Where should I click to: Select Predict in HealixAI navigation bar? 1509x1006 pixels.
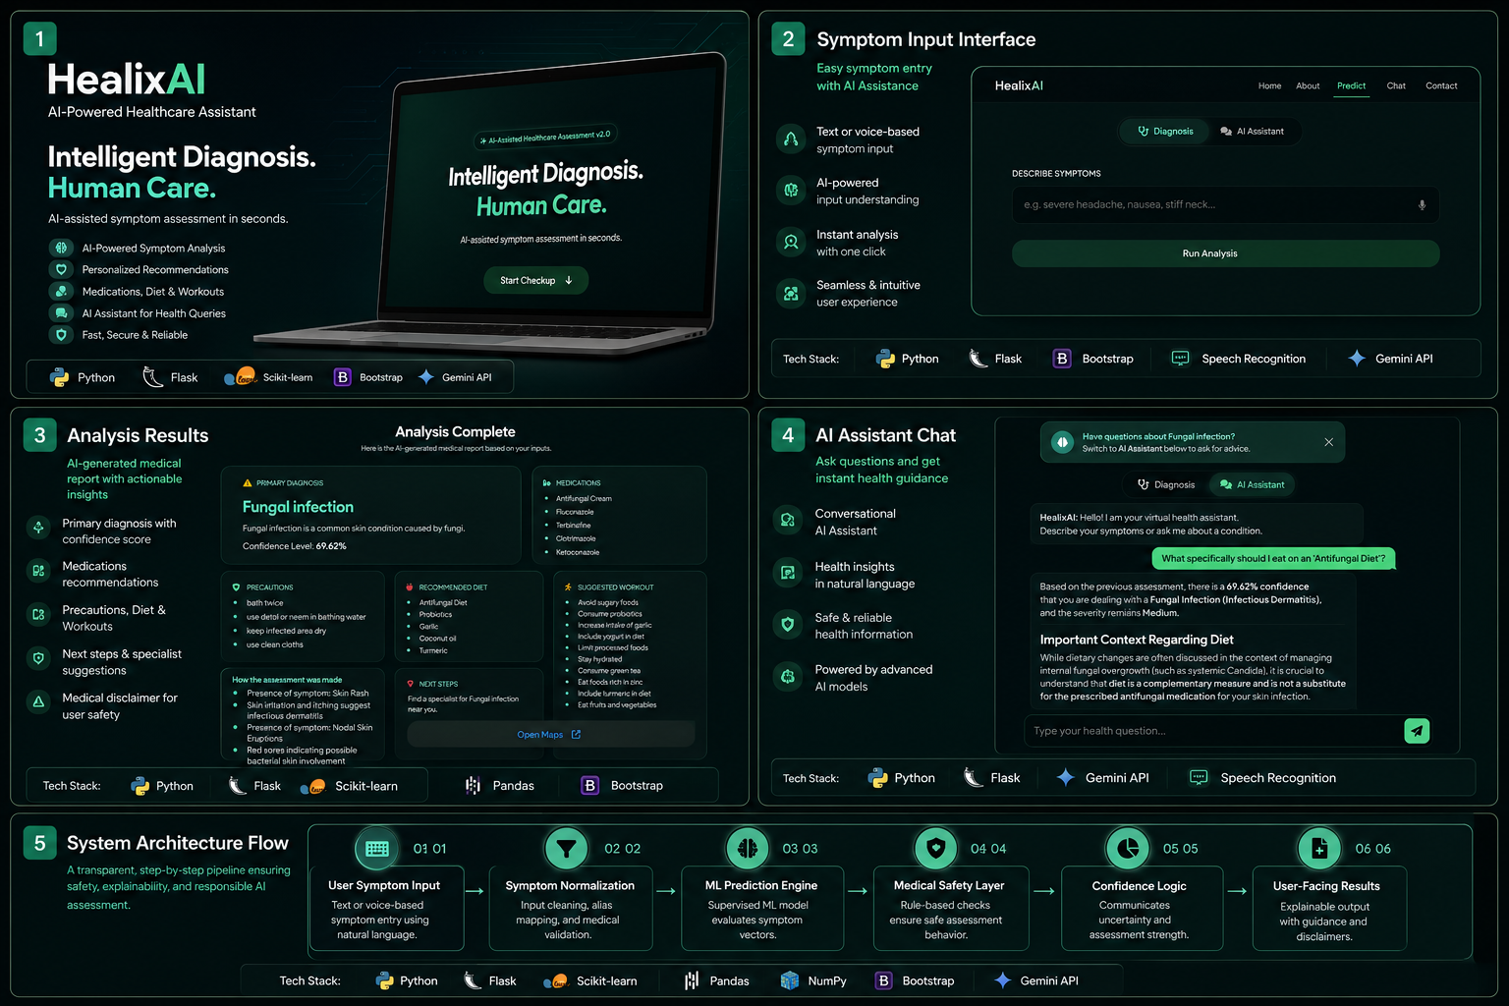click(1351, 85)
